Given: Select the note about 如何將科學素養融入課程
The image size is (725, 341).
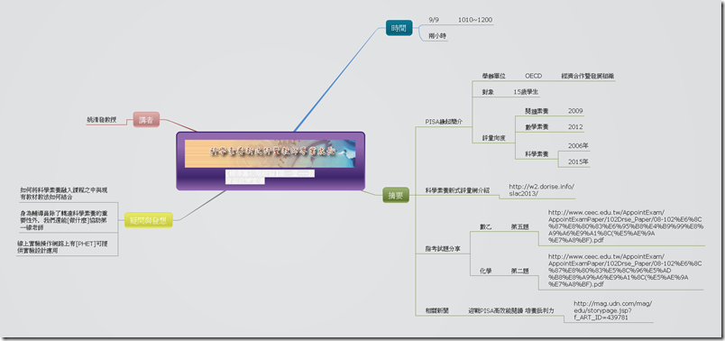Looking at the screenshot, I should 64,193.
